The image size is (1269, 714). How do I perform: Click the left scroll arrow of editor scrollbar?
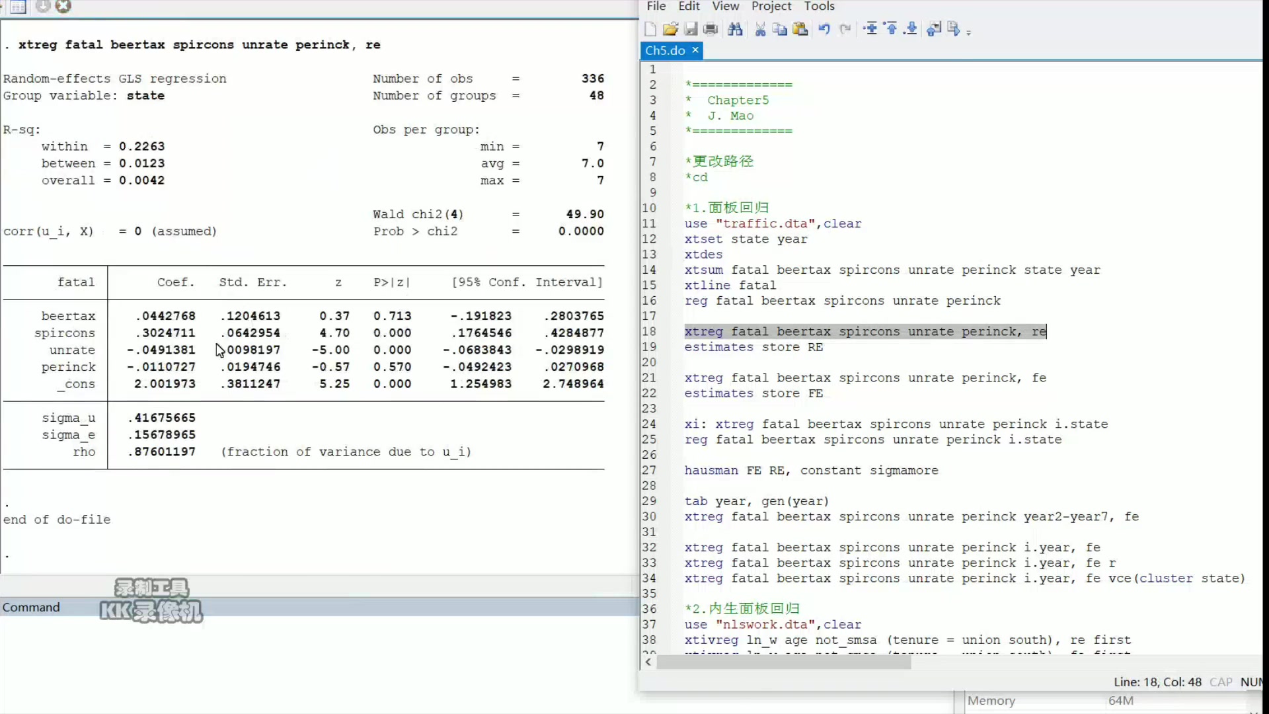click(648, 662)
